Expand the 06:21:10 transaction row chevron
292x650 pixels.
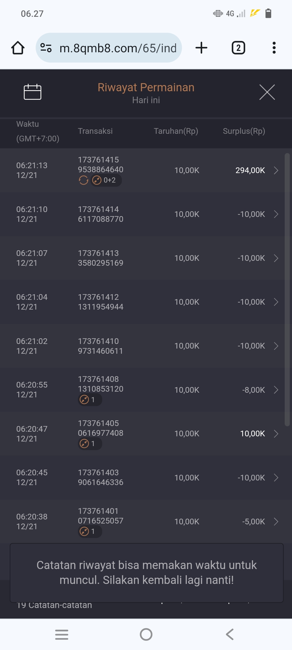coord(276,214)
